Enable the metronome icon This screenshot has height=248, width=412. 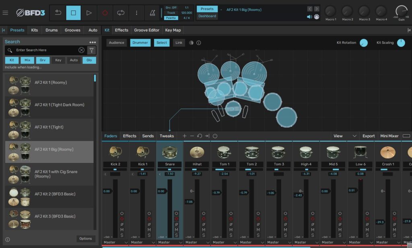click(x=152, y=13)
